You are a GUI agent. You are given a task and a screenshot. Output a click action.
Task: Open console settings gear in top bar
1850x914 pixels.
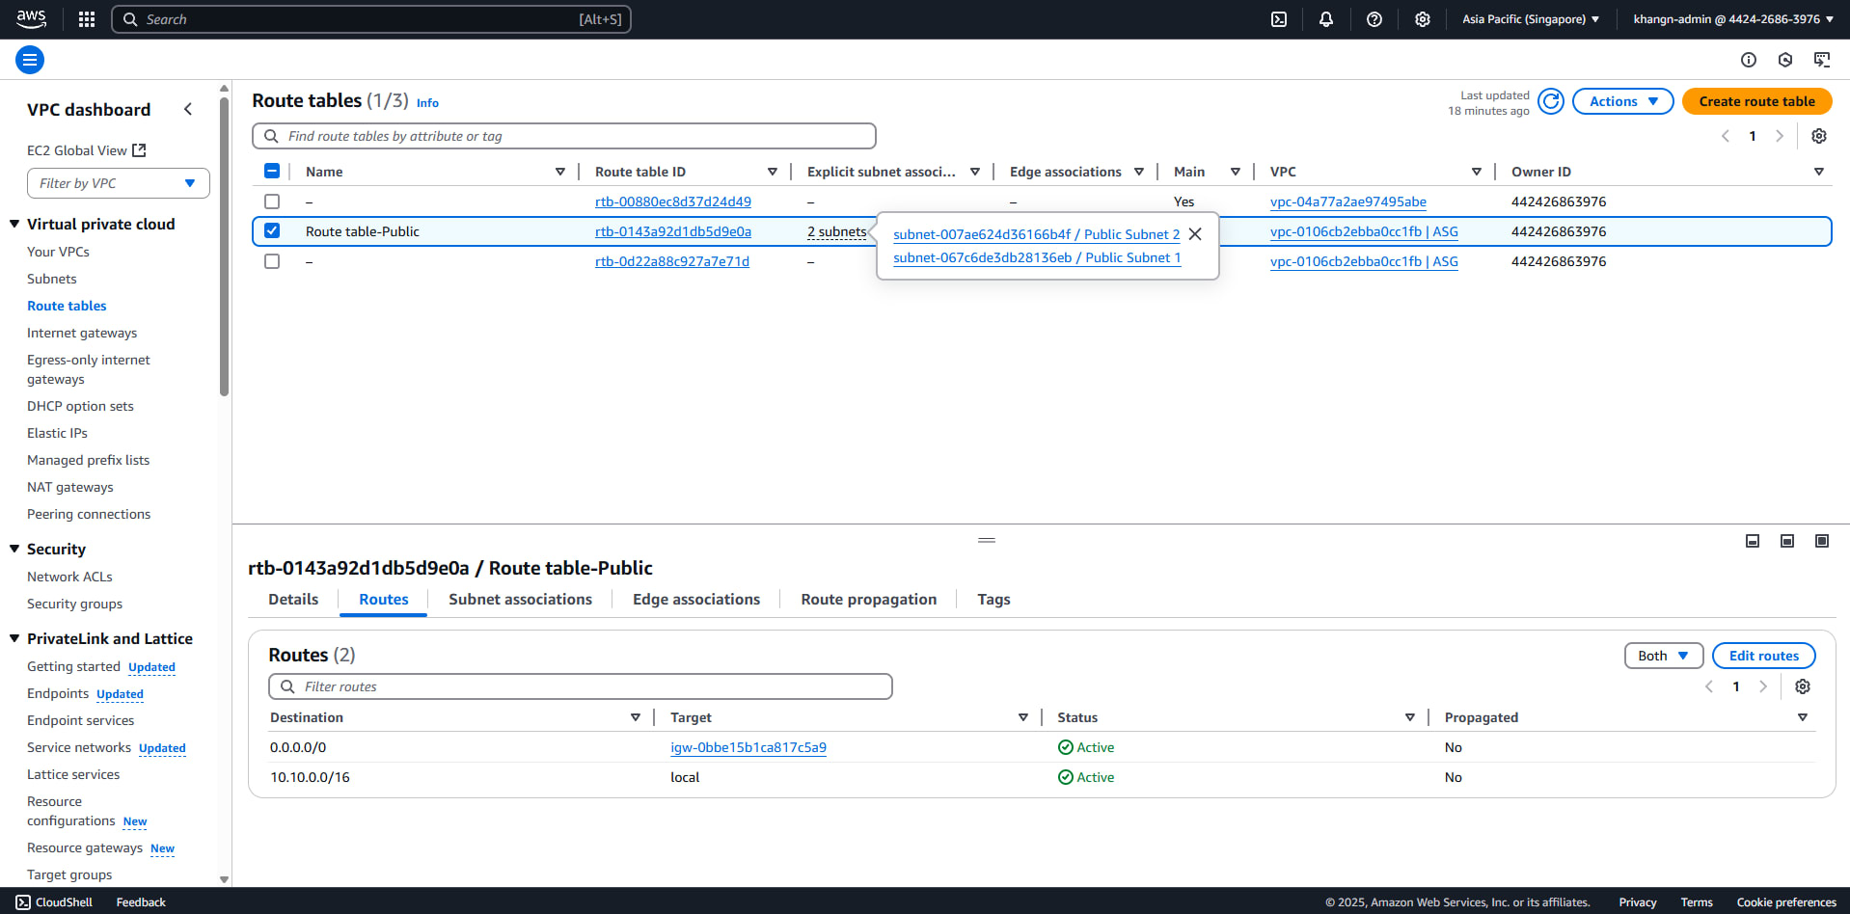[x=1423, y=19]
